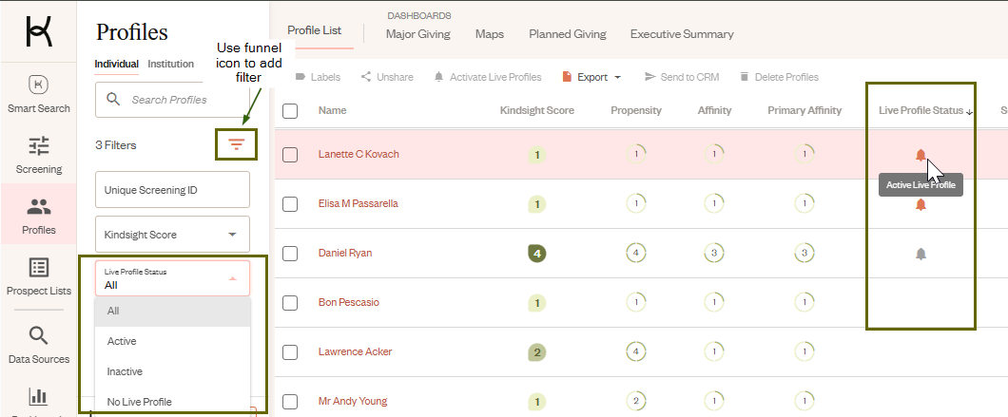Switch to the Major Giving dashboard tab
1008x417 pixels.
pos(418,34)
